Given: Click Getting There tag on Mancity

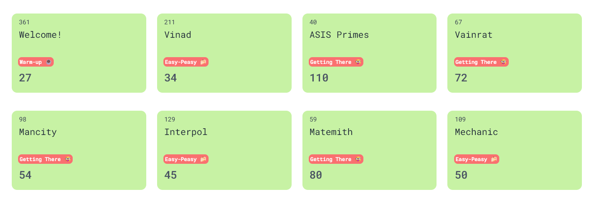Looking at the screenshot, I should [45, 159].
